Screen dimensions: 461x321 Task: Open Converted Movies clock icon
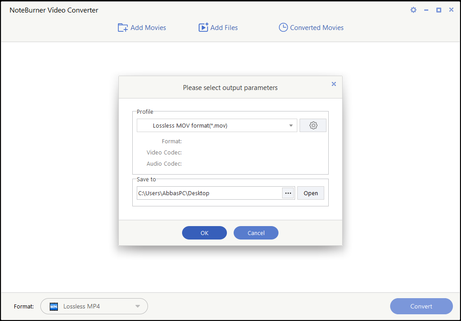click(x=283, y=27)
